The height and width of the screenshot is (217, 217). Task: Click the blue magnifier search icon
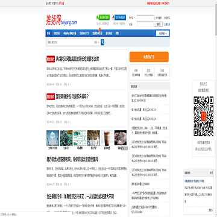(102, 42)
